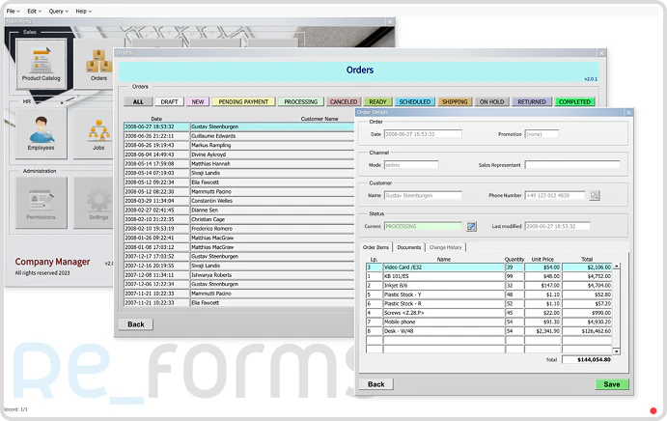Filter orders by DRAFT status
The image size is (667, 421).
tap(169, 101)
